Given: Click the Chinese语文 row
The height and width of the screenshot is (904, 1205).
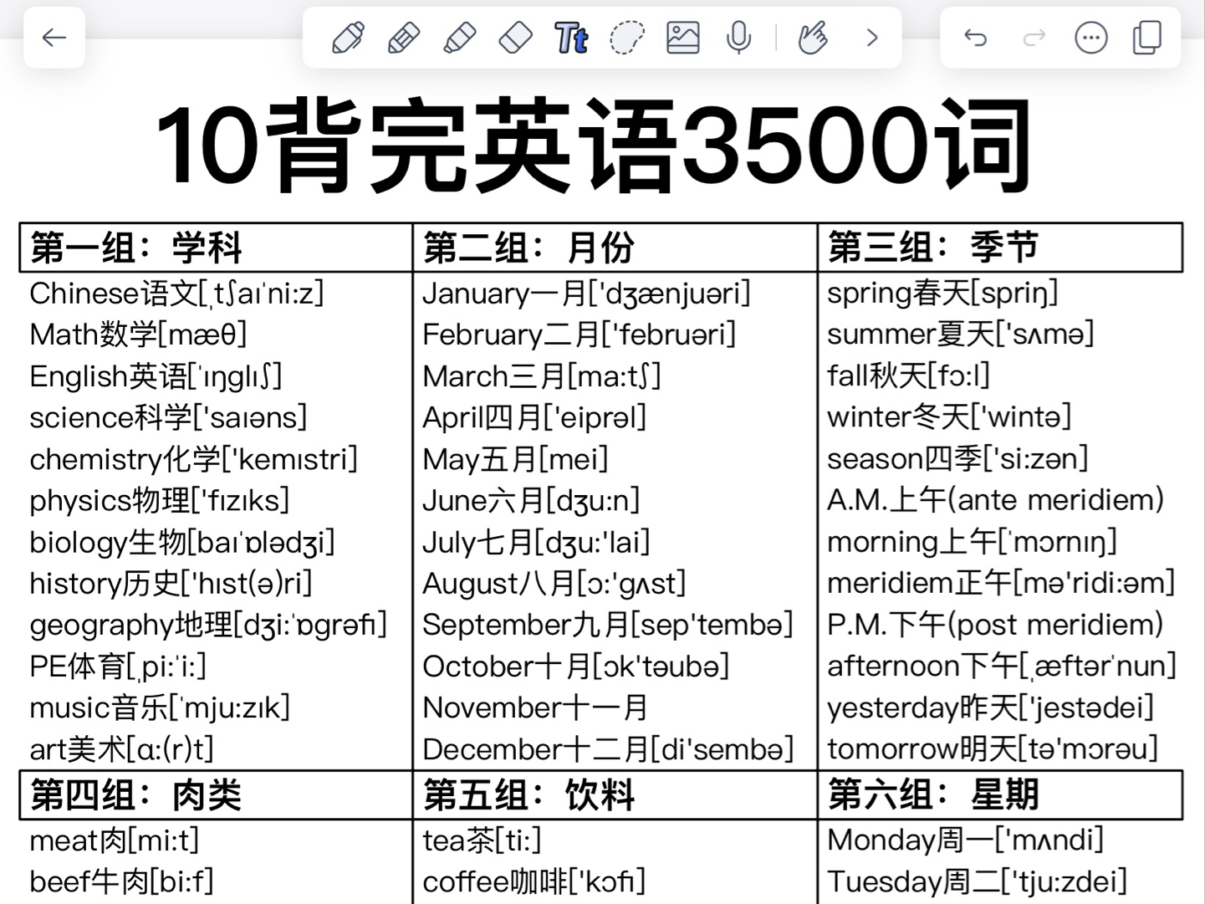Looking at the screenshot, I should 176,294.
